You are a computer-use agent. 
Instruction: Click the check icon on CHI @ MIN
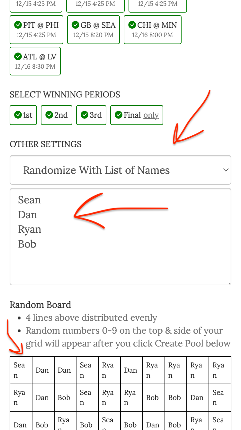tap(132, 25)
